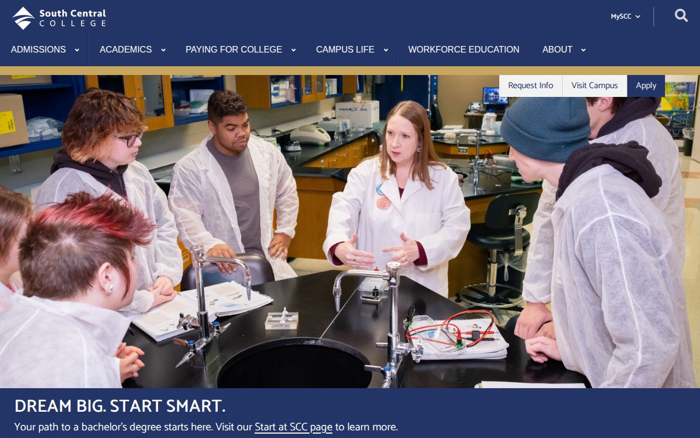This screenshot has width=700, height=438.
Task: Expand the Paying for College chevron
Action: 293,50
